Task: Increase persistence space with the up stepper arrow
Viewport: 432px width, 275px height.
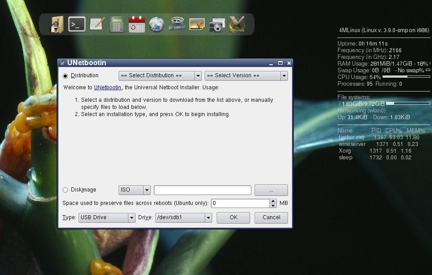Action: pyautogui.click(x=273, y=201)
